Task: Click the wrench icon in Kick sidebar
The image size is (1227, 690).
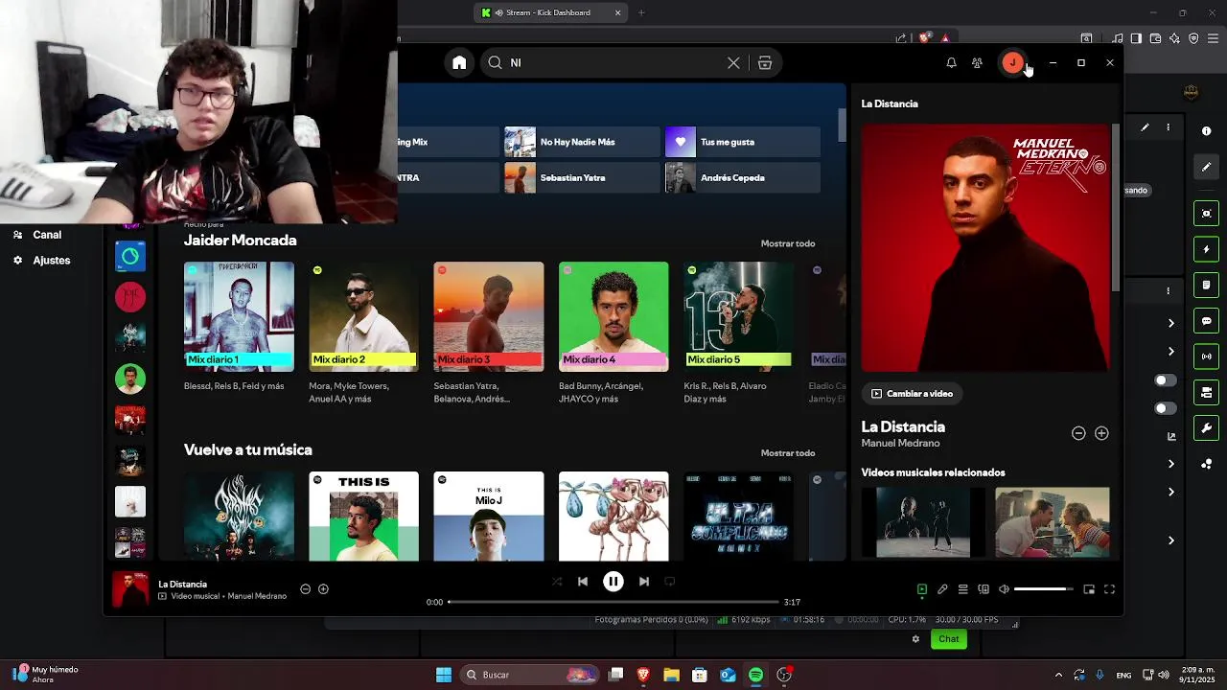Action: 1206,428
